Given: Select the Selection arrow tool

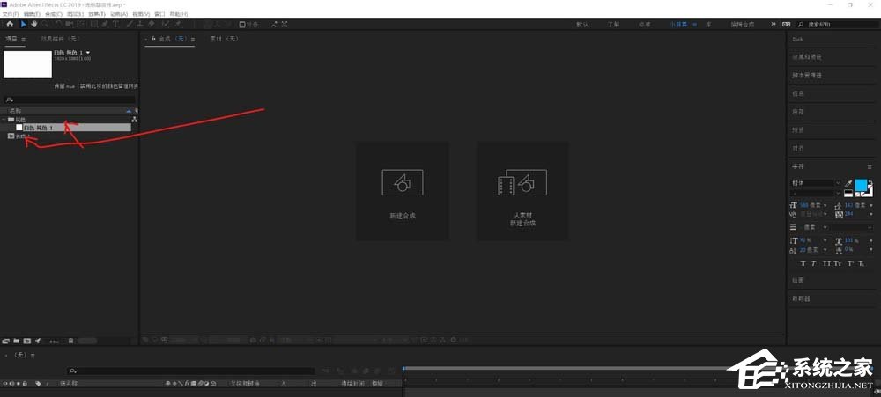Looking at the screenshot, I should (x=24, y=24).
